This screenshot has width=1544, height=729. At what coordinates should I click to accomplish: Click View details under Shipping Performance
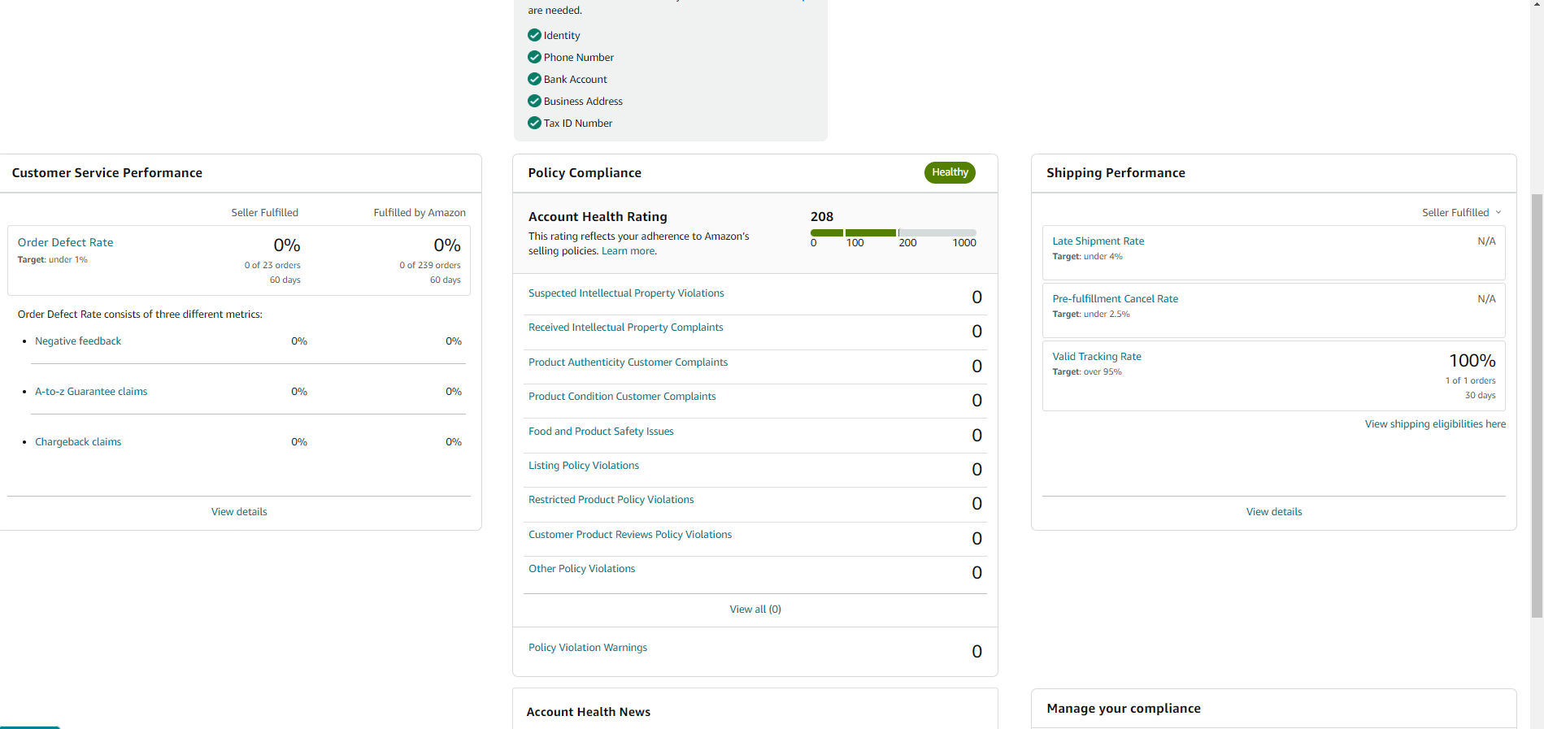tap(1274, 512)
